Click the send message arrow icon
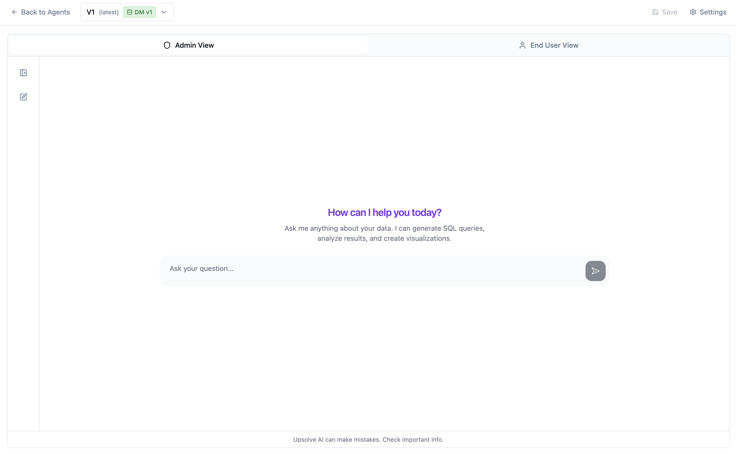 coord(595,271)
